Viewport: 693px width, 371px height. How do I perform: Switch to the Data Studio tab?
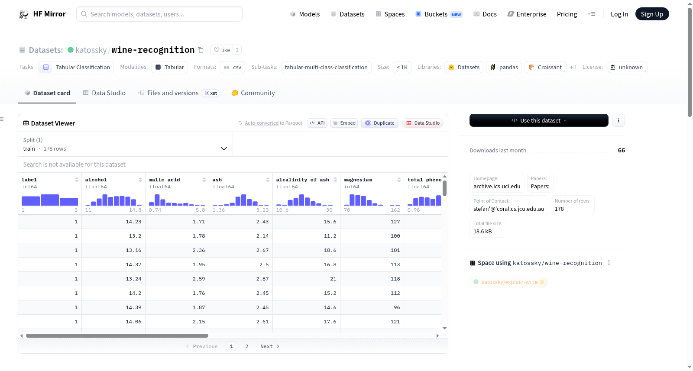tap(104, 93)
